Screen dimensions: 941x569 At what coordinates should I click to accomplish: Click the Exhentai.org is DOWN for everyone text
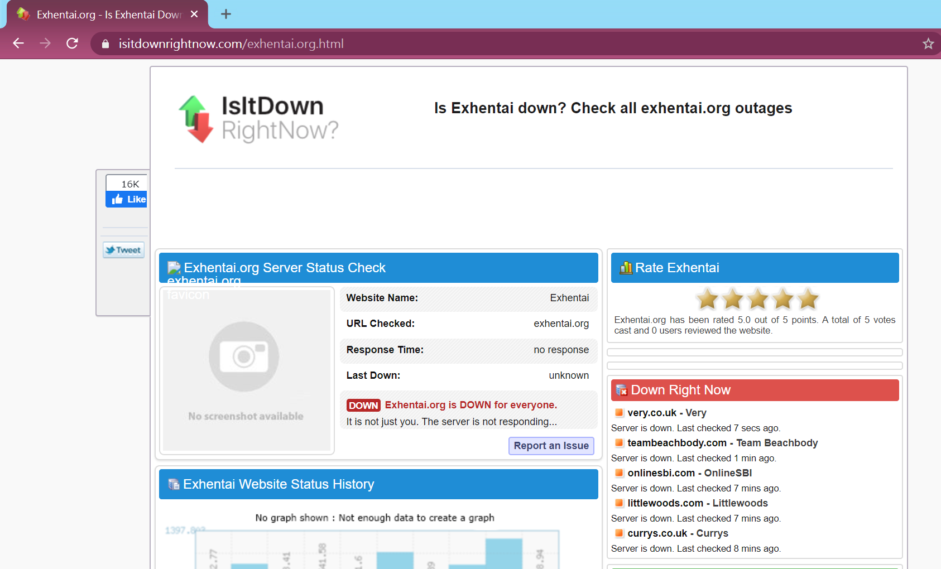click(471, 405)
